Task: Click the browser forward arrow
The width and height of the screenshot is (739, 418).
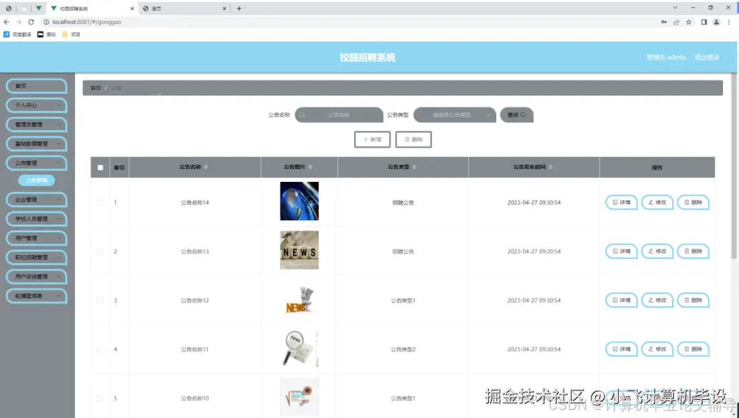Action: (19, 22)
